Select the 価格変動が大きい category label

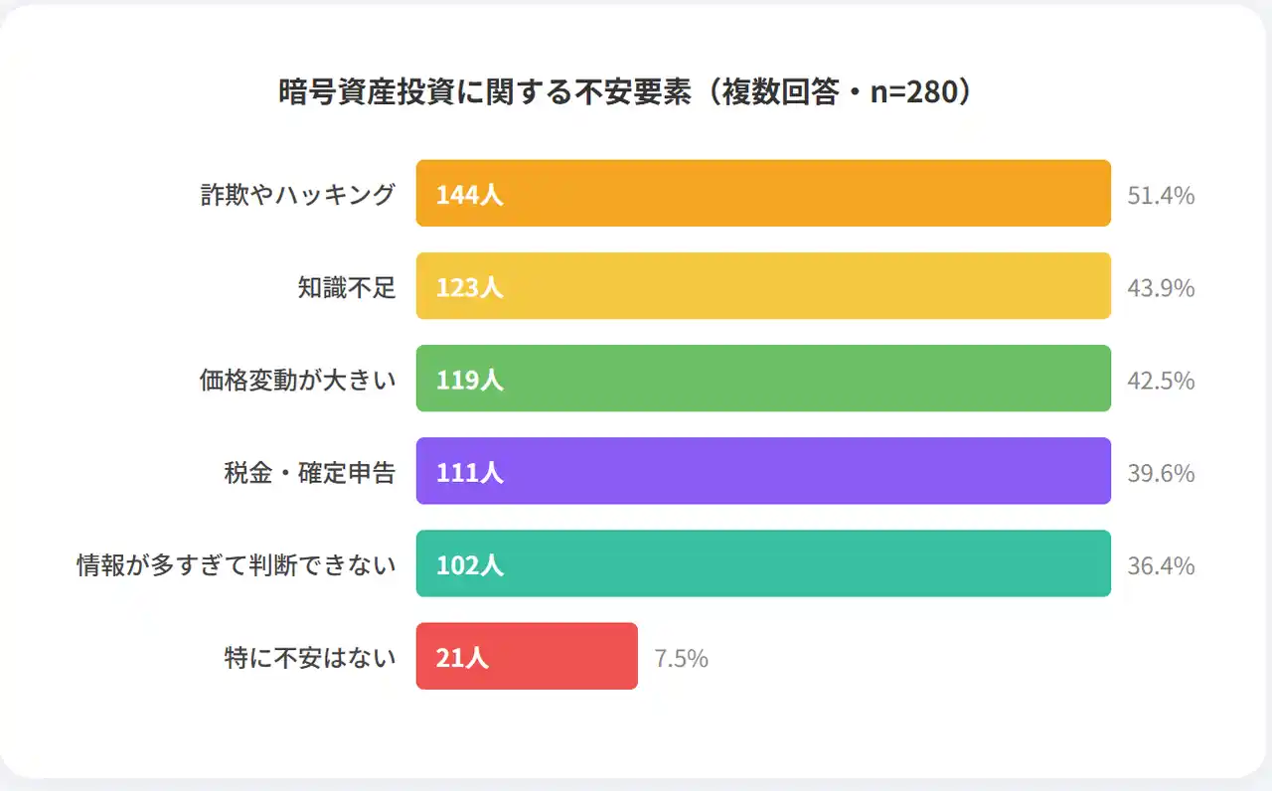(297, 380)
